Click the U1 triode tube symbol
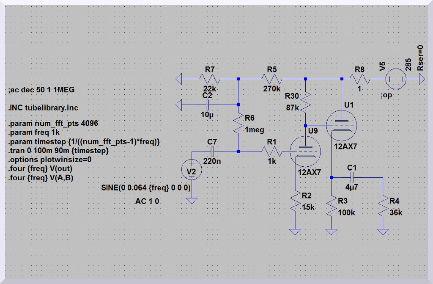The image size is (433, 284). point(342,126)
